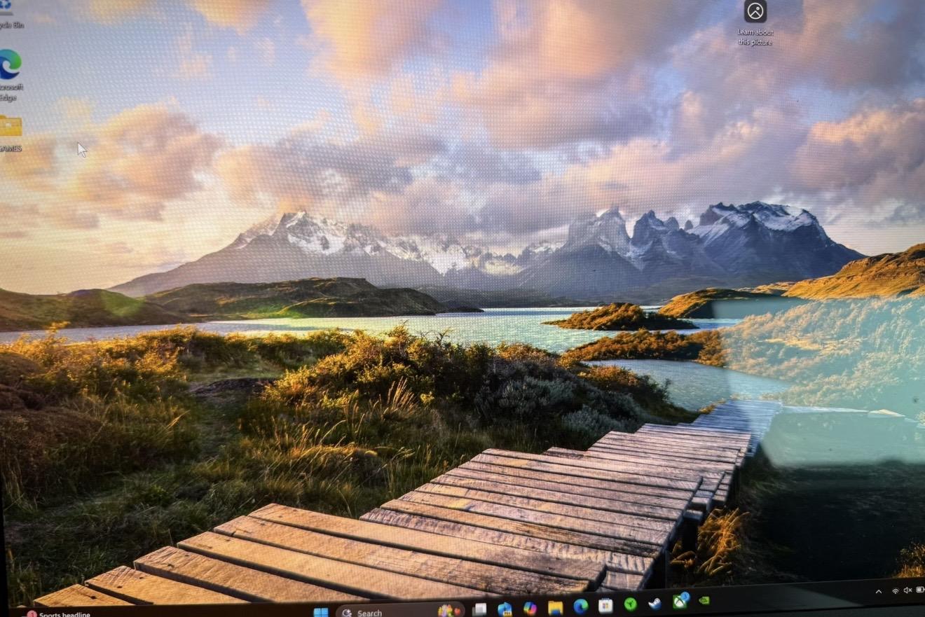Screen dimensions: 925x617
Task: Open Microsoft Store from the taskbar
Action: tap(606, 605)
